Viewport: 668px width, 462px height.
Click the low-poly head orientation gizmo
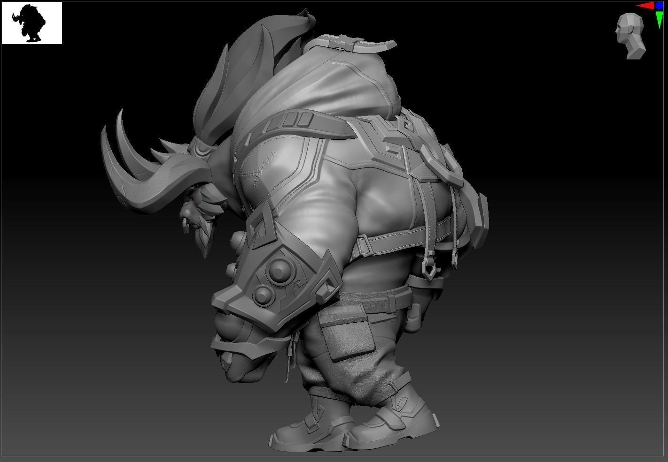(628, 30)
